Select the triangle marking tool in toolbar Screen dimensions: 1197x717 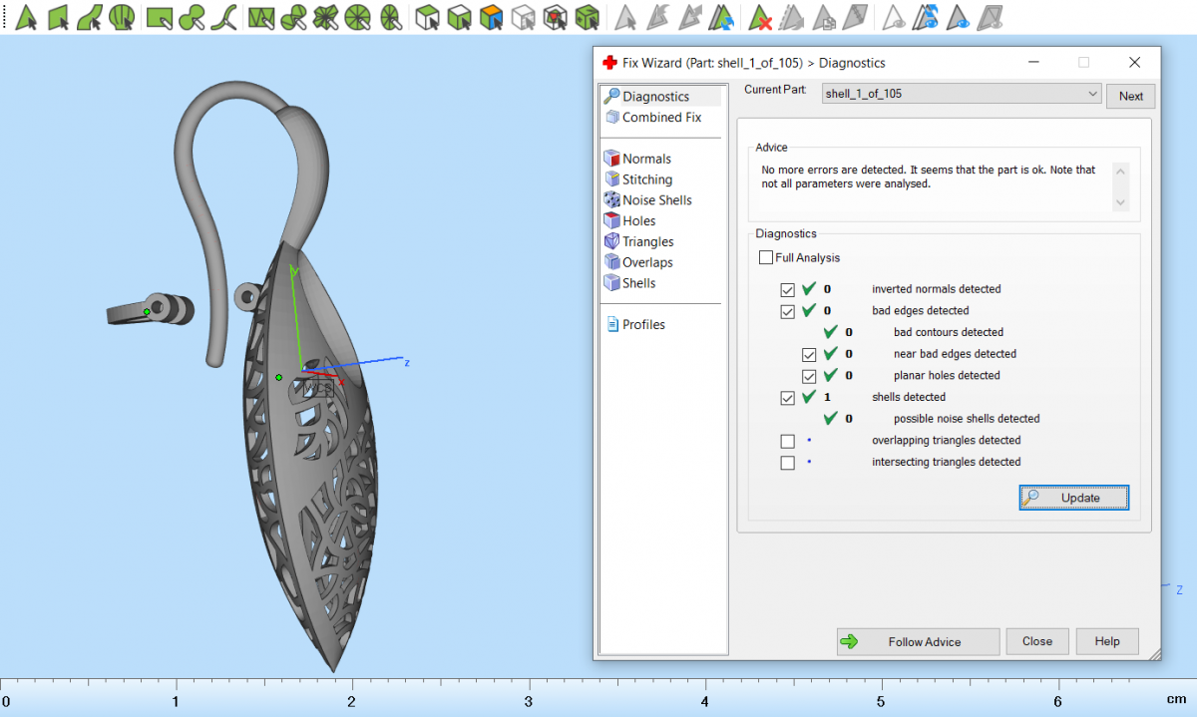pos(27,17)
